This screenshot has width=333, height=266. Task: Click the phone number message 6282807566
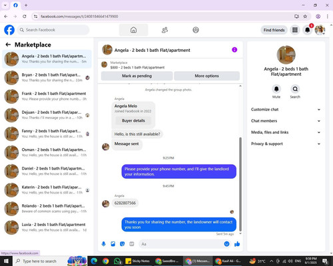point(125,203)
